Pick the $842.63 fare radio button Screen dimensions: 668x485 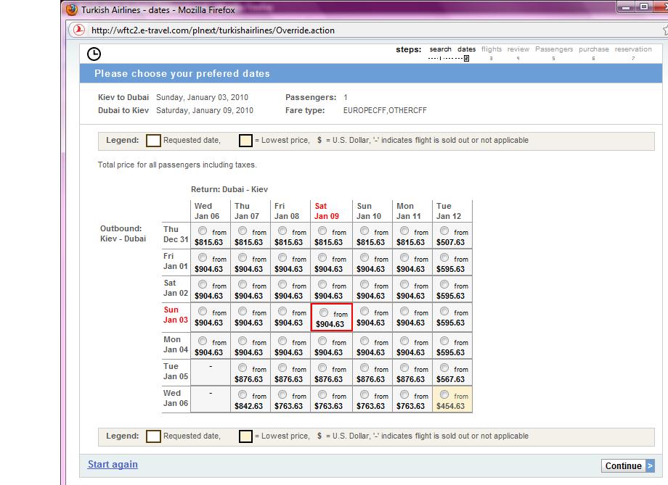tap(242, 394)
